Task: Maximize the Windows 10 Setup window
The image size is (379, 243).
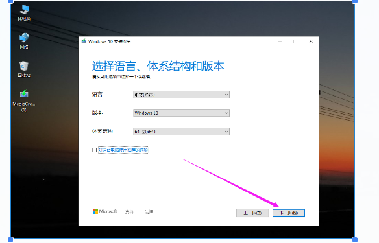Action: pyautogui.click(x=295, y=41)
